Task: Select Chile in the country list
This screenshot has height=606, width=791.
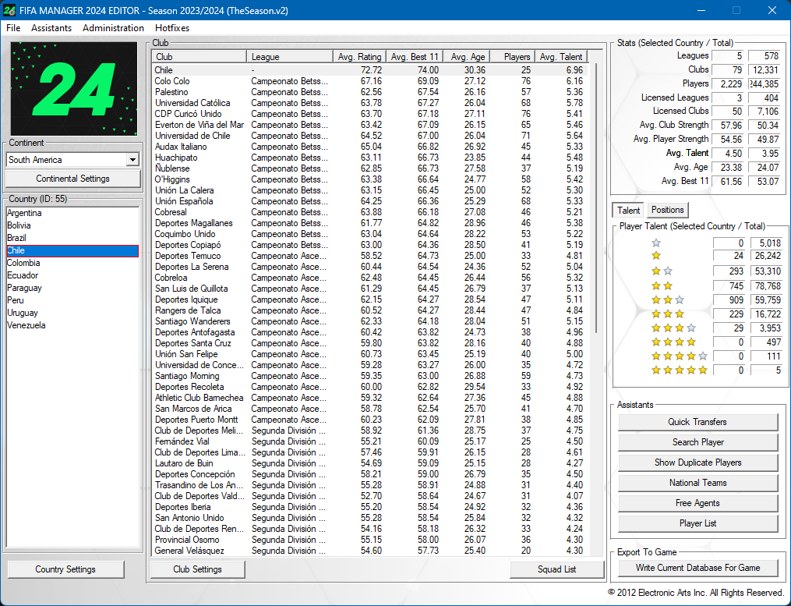Action: click(72, 250)
